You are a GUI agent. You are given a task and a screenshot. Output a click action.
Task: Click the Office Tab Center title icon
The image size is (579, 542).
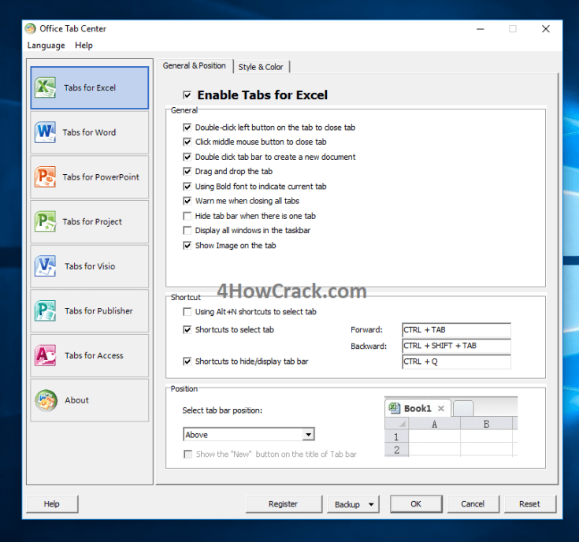pyautogui.click(x=31, y=28)
